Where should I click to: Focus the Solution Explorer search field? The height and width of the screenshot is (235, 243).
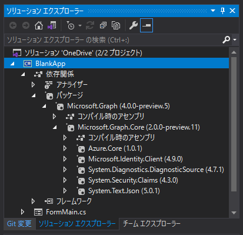point(113,40)
